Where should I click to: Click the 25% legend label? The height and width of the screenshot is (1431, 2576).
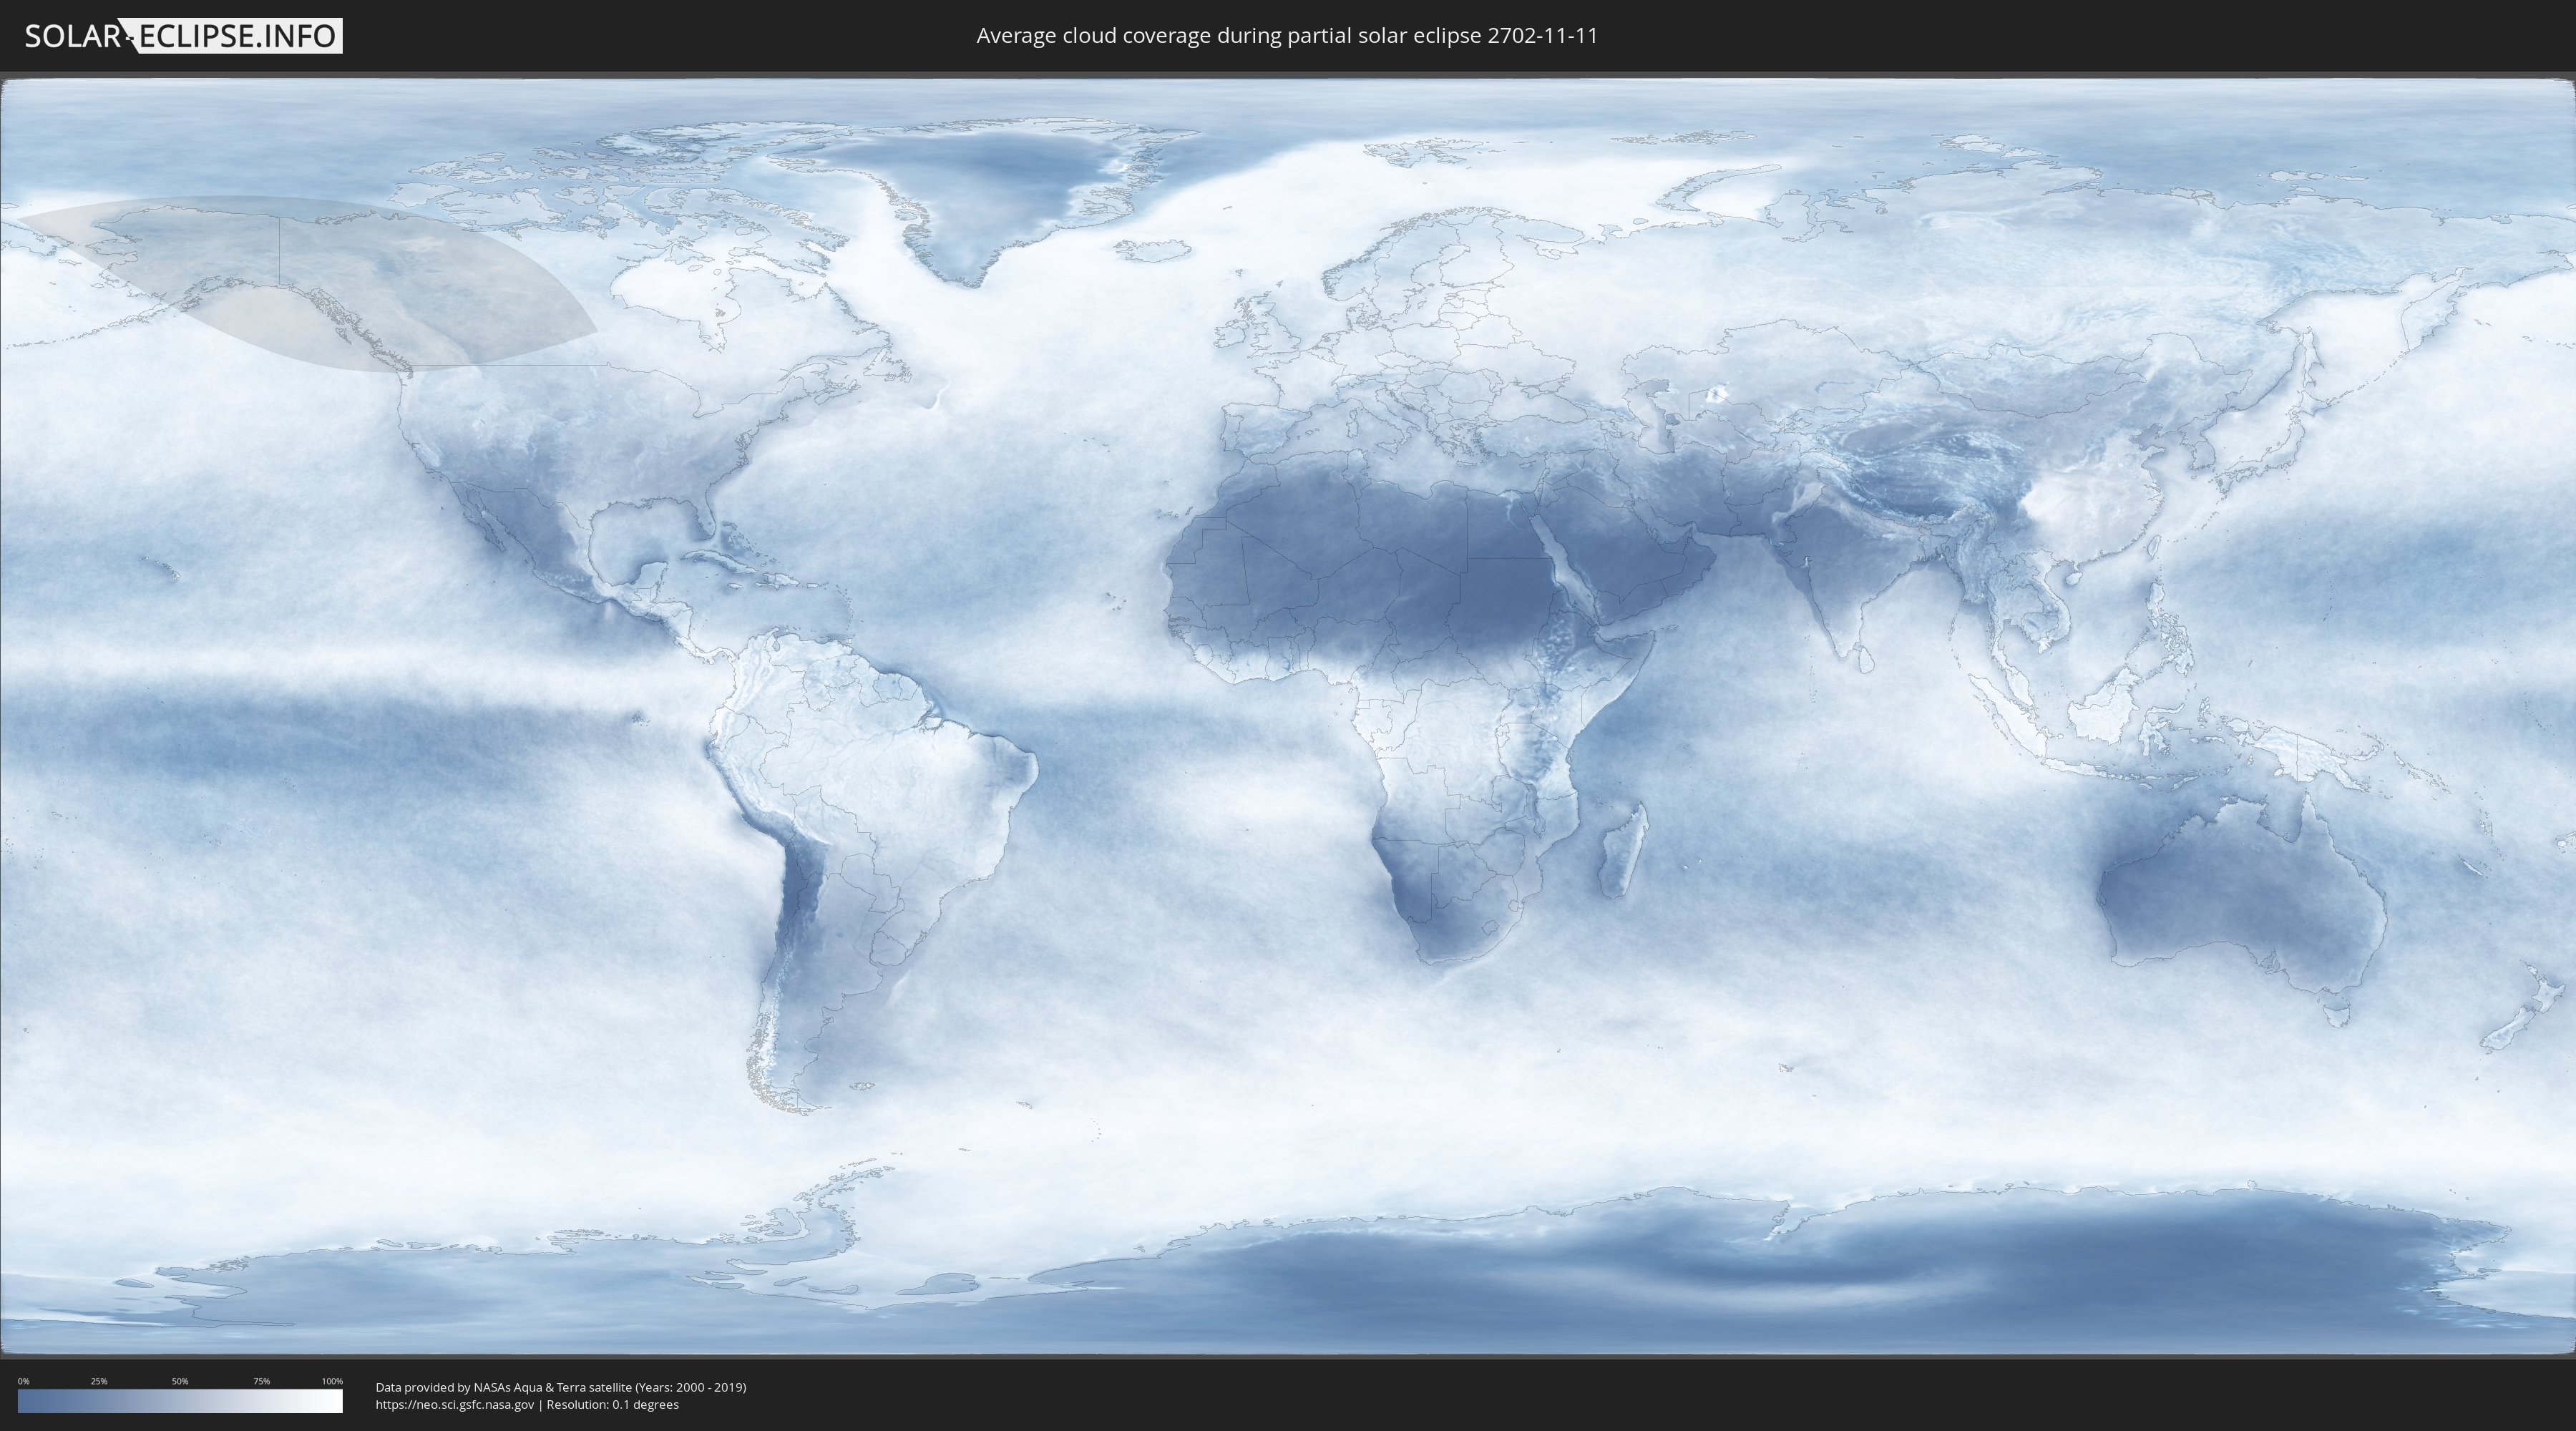point(99,1381)
